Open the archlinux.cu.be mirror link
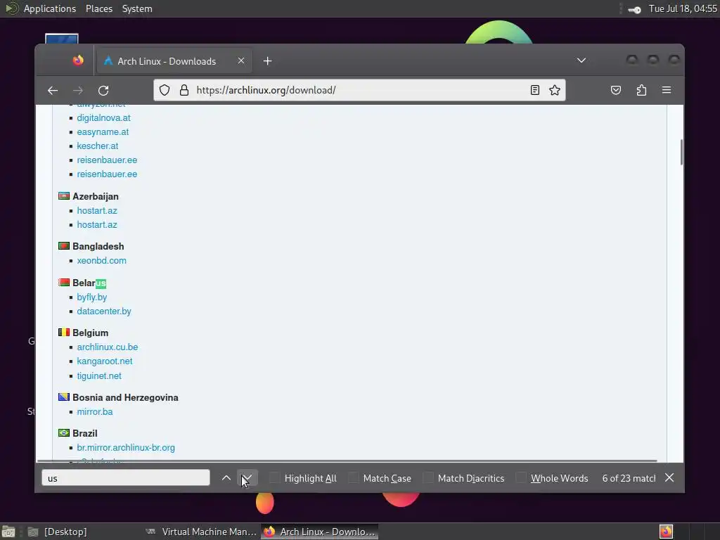 [108, 347]
